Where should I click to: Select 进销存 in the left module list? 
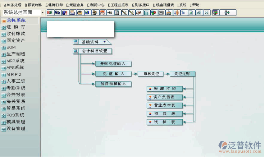click(x=16, y=27)
